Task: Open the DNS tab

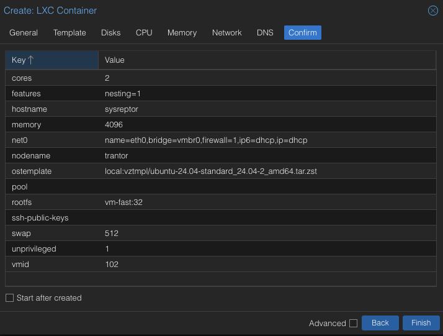Action: (265, 33)
